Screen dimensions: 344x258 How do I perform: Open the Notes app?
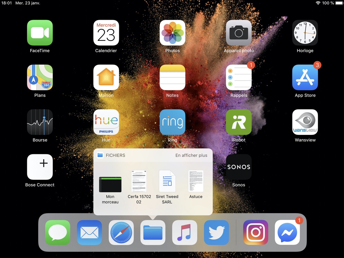(172, 77)
